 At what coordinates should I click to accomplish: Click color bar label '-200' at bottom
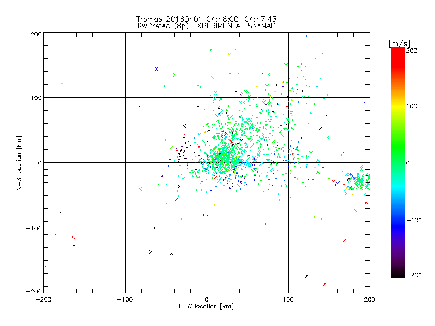pyautogui.click(x=414, y=275)
